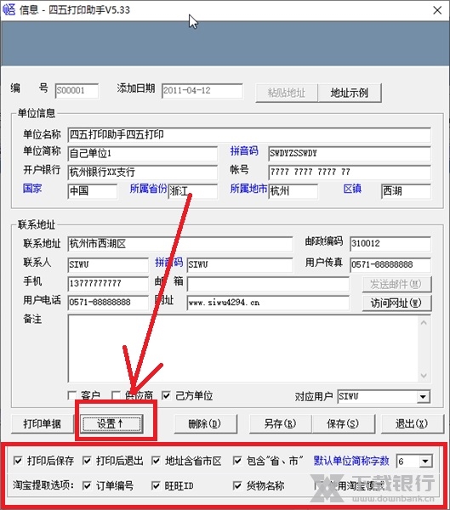Toggle the 包含"省、市" checkbox
The width and height of the screenshot is (450, 510).
click(x=237, y=461)
